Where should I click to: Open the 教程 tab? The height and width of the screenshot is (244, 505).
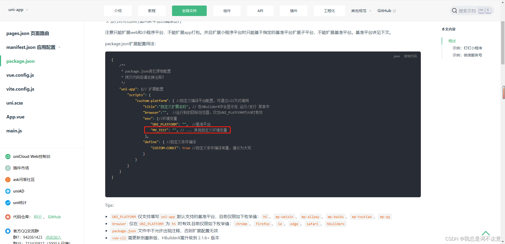tap(152, 11)
